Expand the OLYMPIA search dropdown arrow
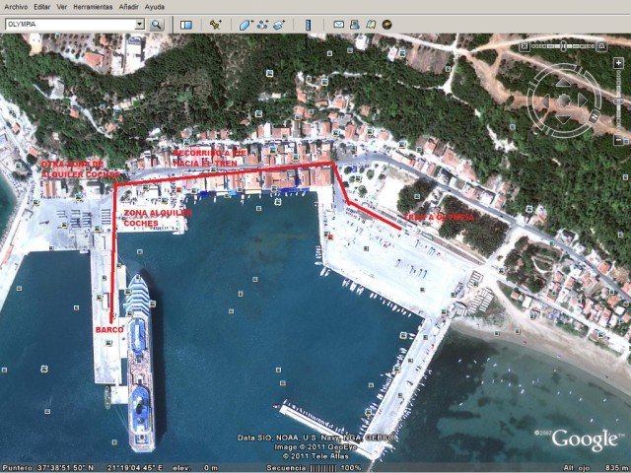Screen dimensions: 631x473 (x=139, y=24)
